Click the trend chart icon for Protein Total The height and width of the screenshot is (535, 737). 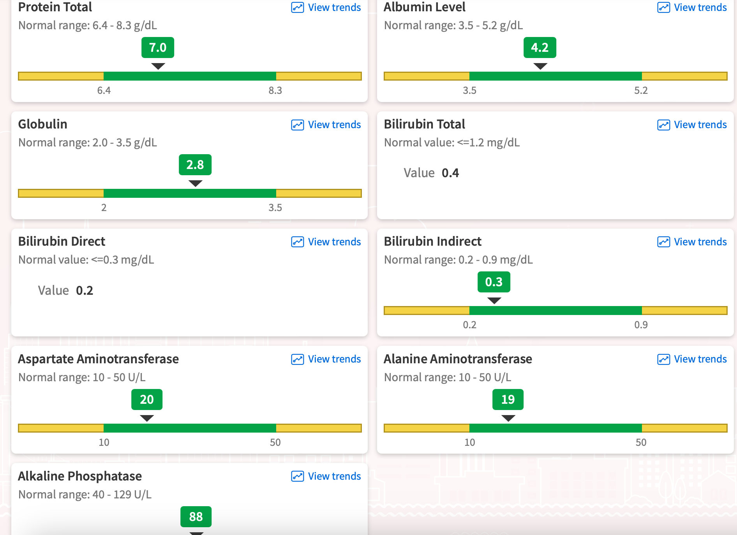(x=298, y=7)
